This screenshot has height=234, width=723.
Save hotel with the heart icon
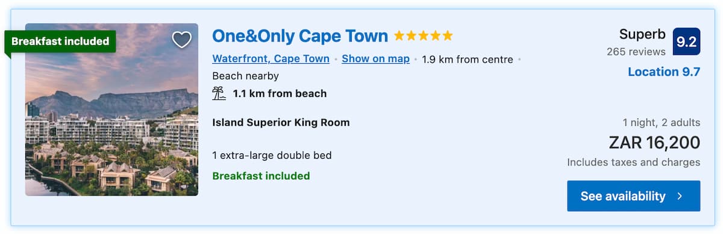[181, 40]
